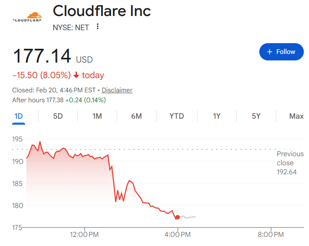The height and width of the screenshot is (246, 309).
Task: Click the red closing price dot on chart
Action: tap(178, 217)
